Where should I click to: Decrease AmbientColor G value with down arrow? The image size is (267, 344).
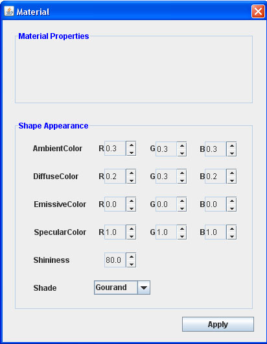pyautogui.click(x=182, y=153)
